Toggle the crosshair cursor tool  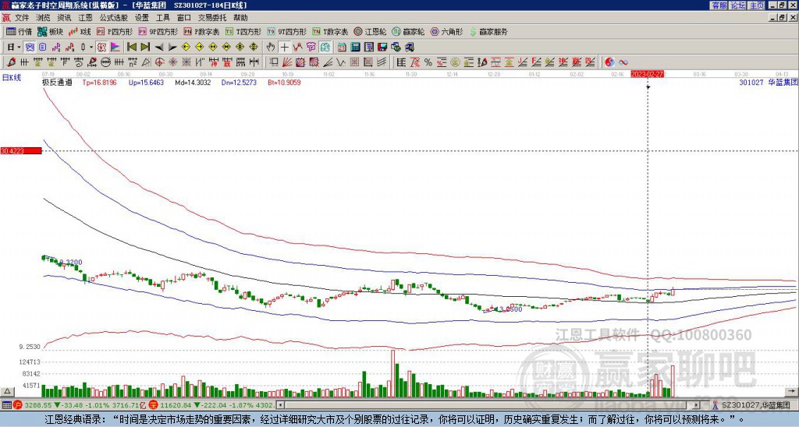[x=284, y=48]
